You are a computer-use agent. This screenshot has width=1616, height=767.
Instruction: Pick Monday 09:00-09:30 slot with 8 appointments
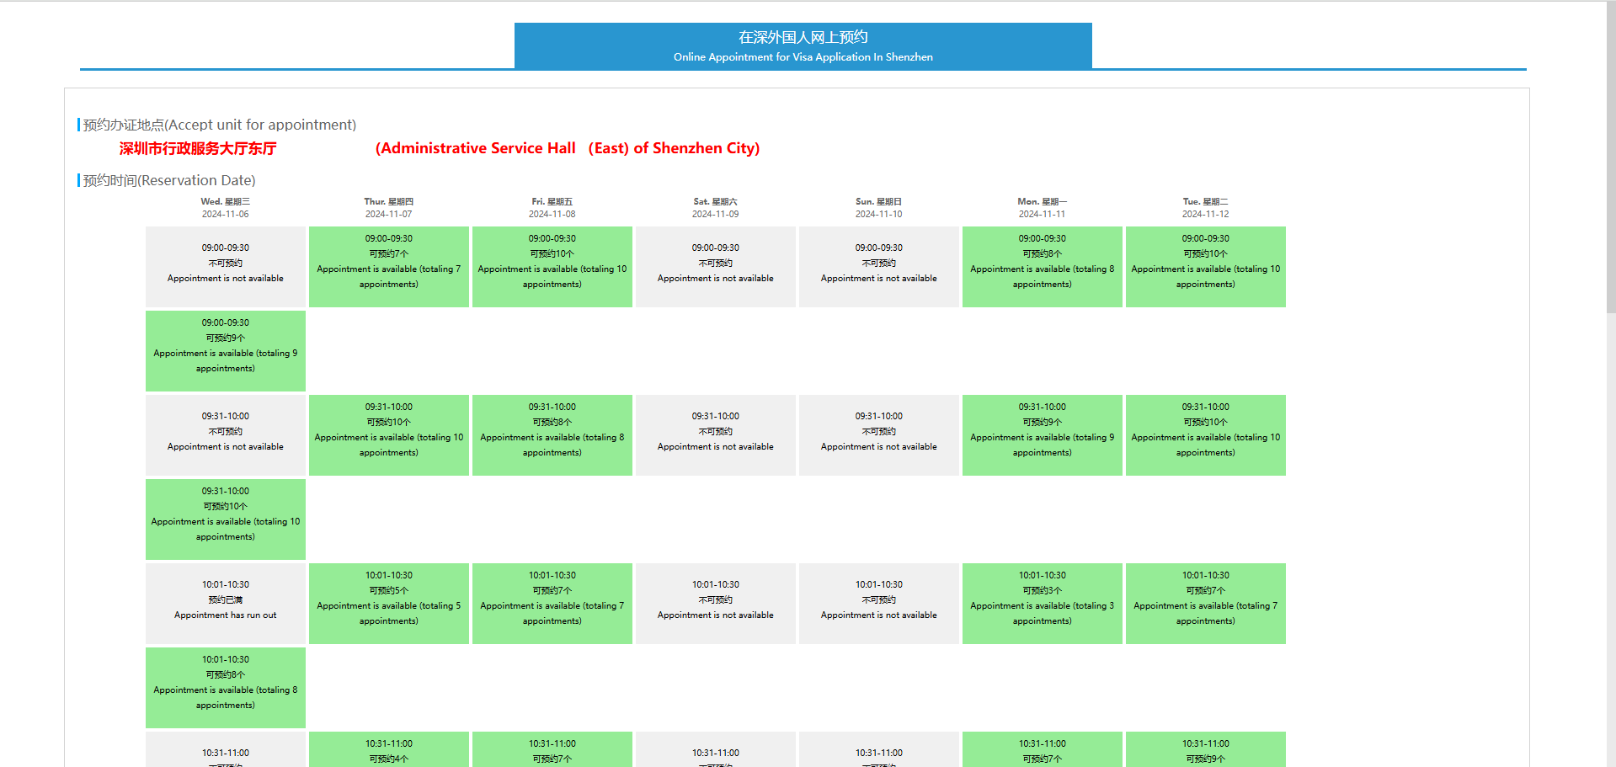1042,266
